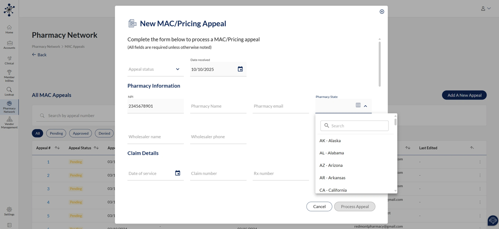Go to Clinical in the sidebar
Viewport: 499px width, 229px height.
(x=9, y=60)
